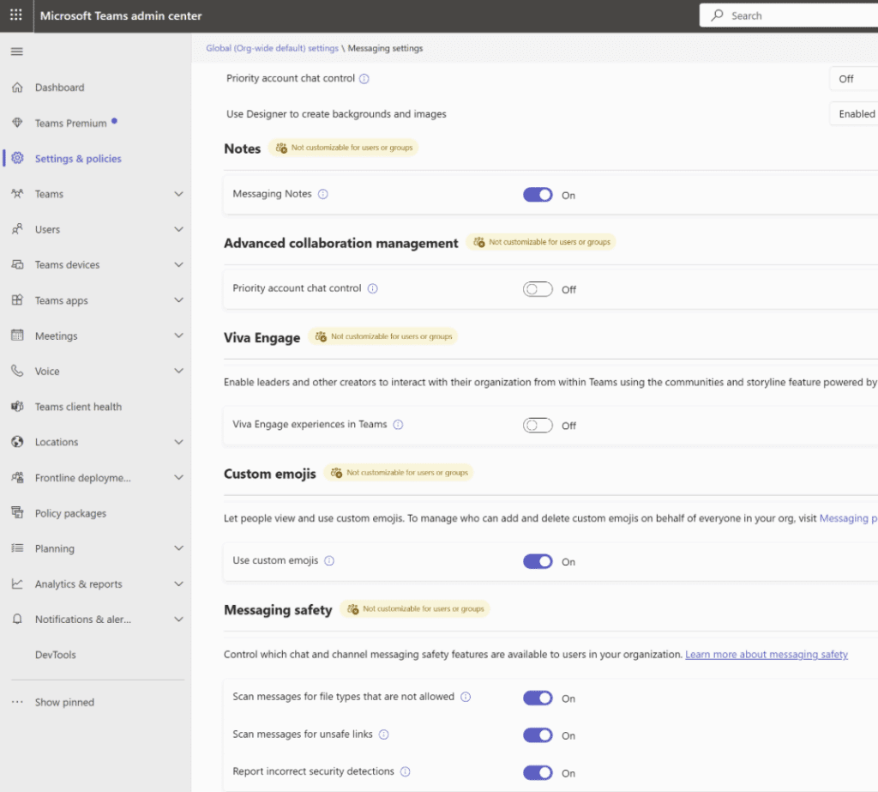This screenshot has width=878, height=792.
Task: Toggle Scan messages for file types not allowed
Action: tap(538, 698)
